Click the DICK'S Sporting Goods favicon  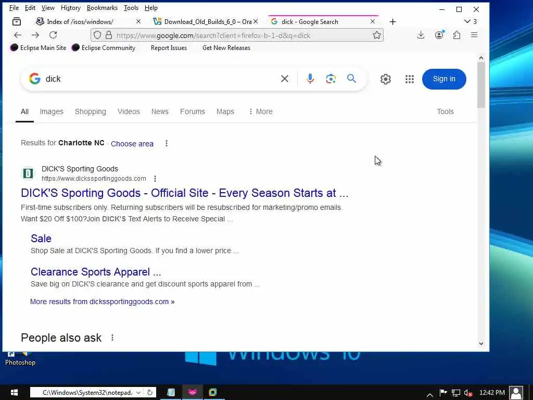point(28,173)
